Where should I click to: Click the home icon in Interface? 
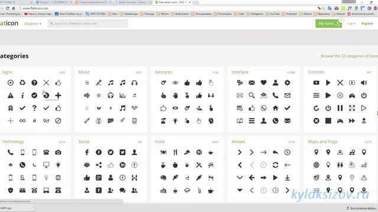click(275, 108)
